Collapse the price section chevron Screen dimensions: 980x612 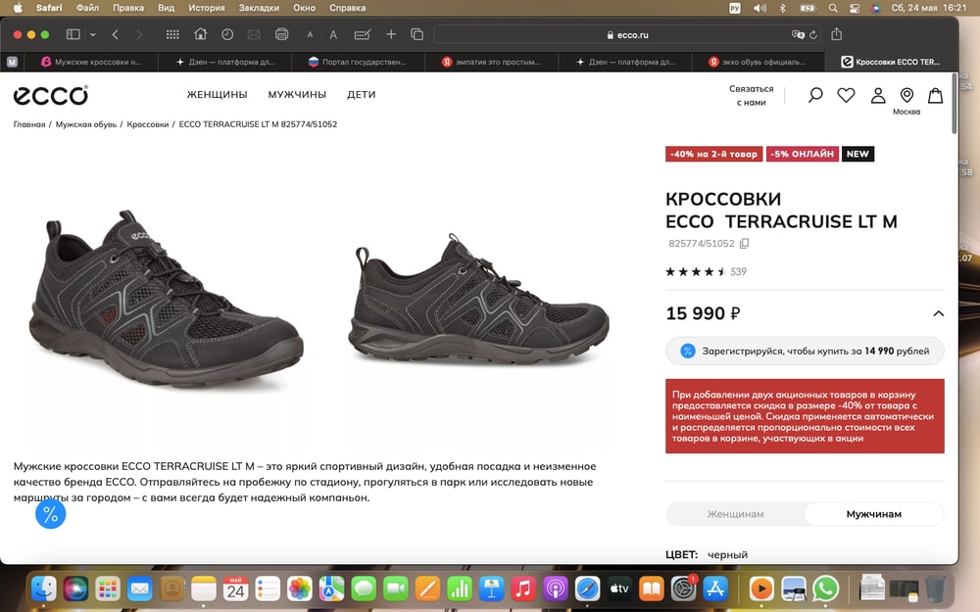938,314
